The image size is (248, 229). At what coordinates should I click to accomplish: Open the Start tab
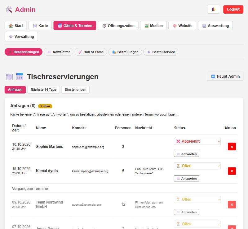coord(16,25)
